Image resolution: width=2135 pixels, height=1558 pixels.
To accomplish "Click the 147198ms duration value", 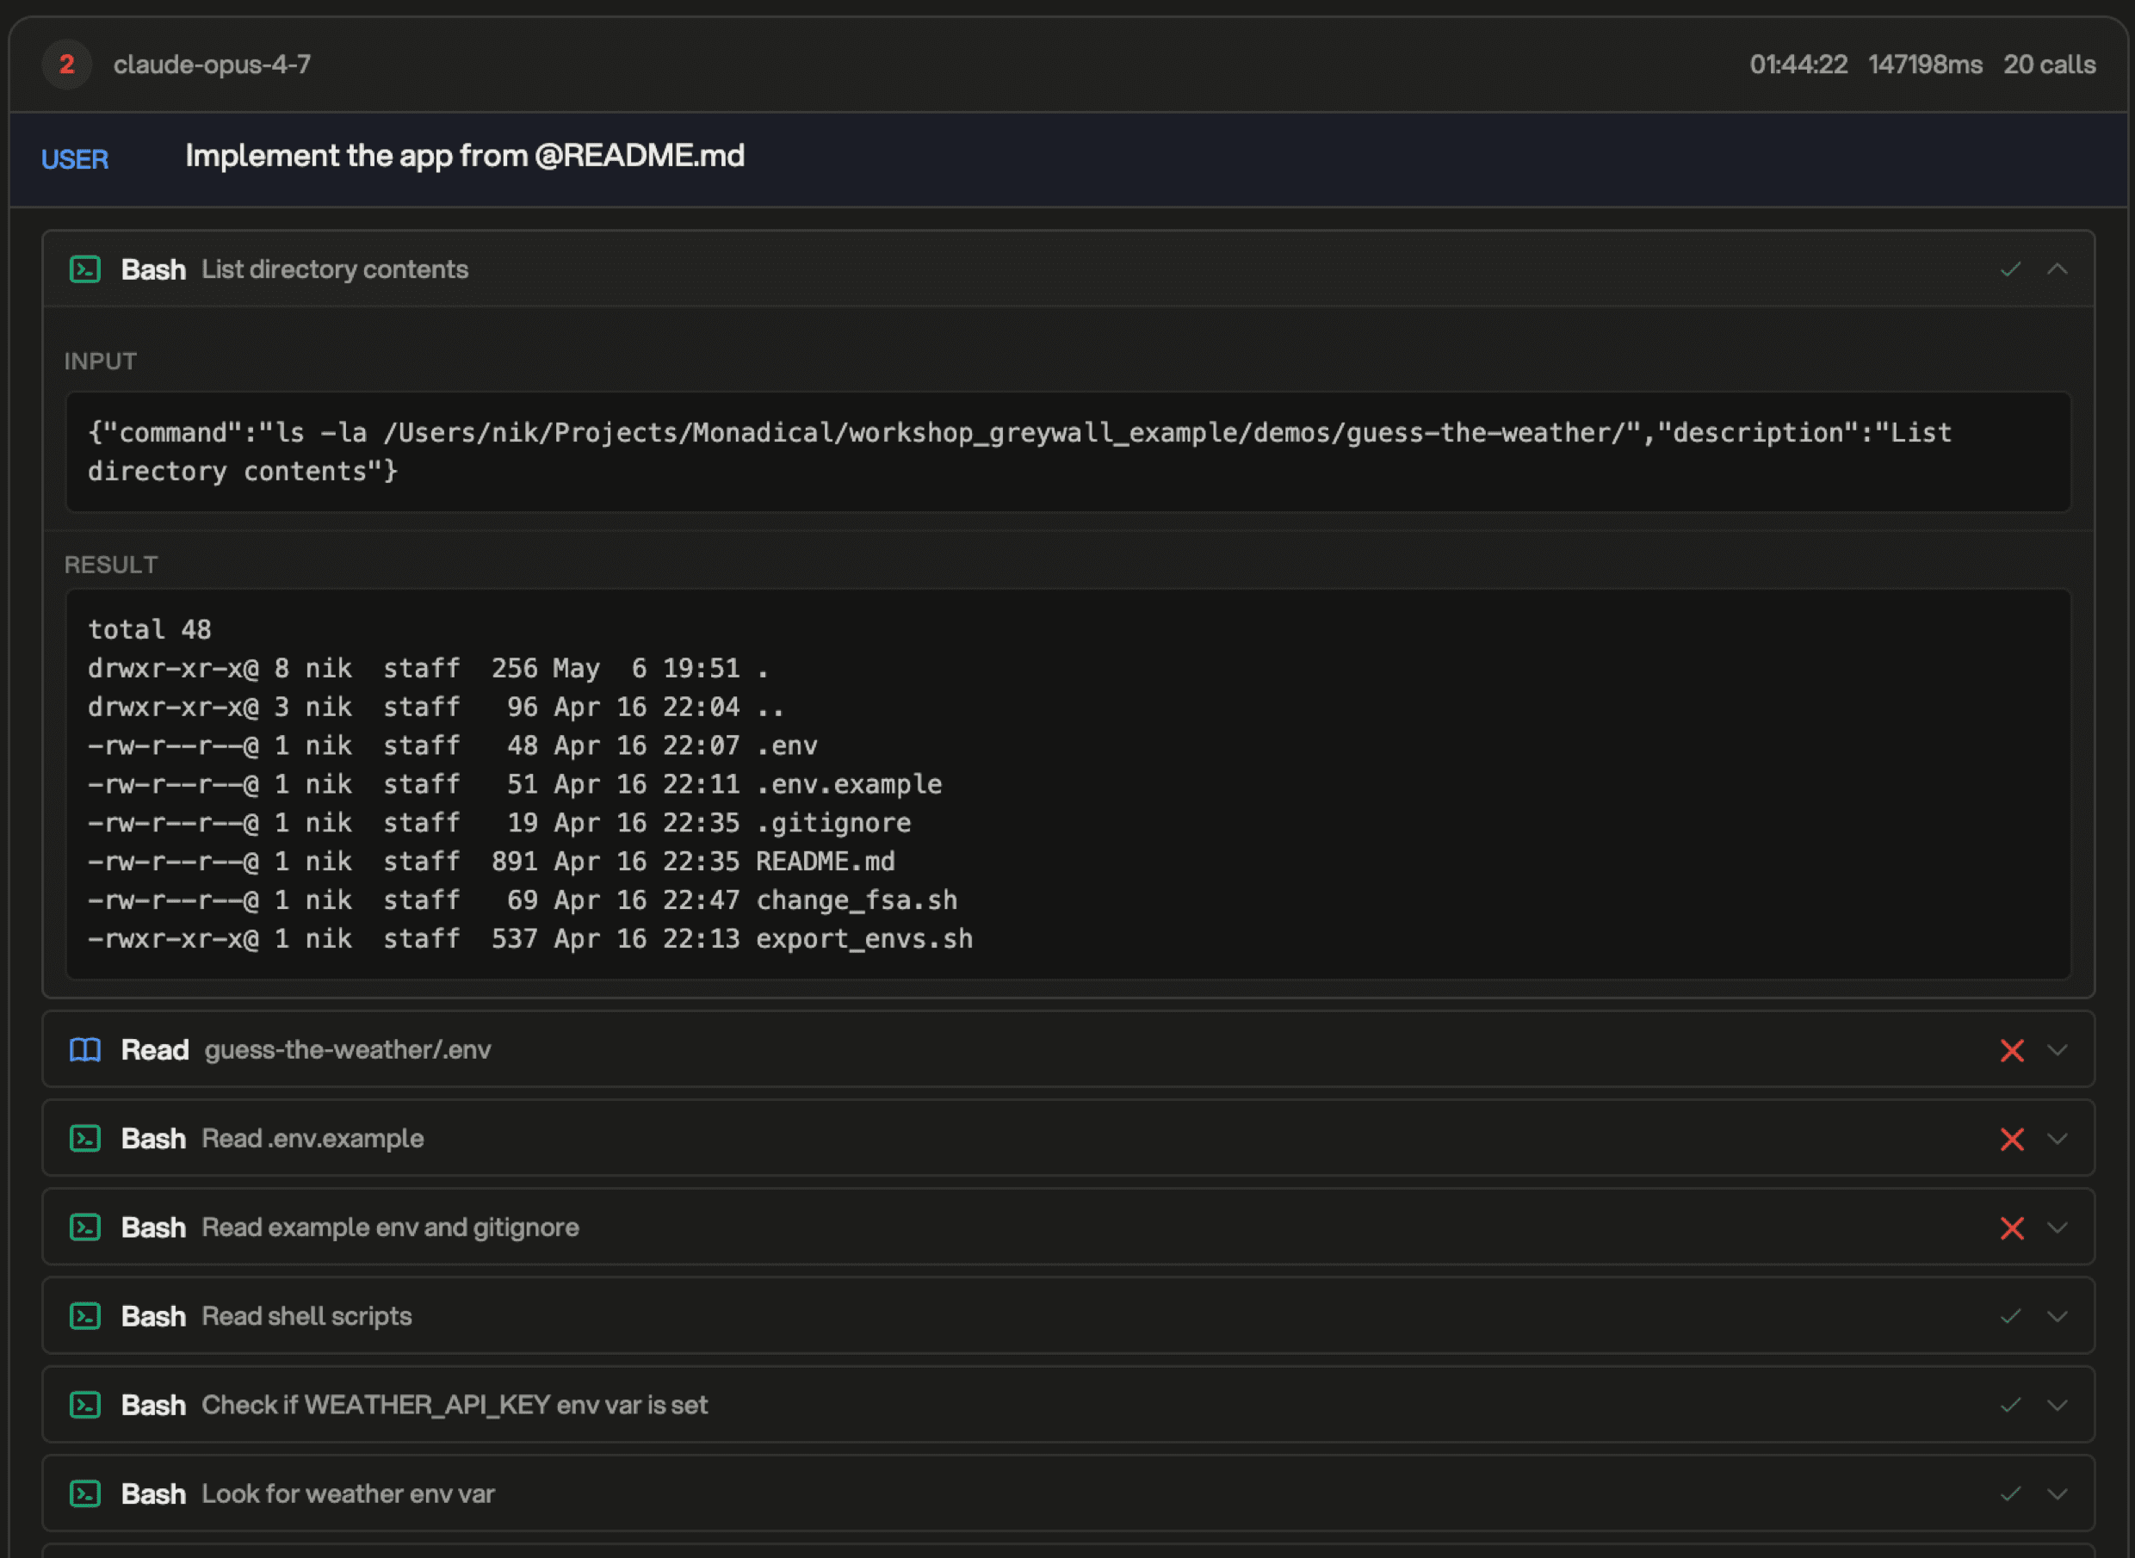I will [1925, 65].
